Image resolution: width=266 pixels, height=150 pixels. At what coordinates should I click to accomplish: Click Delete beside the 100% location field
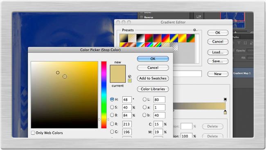click(x=212, y=136)
